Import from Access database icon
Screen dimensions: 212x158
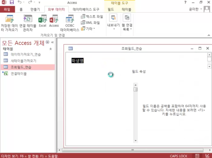(54, 21)
